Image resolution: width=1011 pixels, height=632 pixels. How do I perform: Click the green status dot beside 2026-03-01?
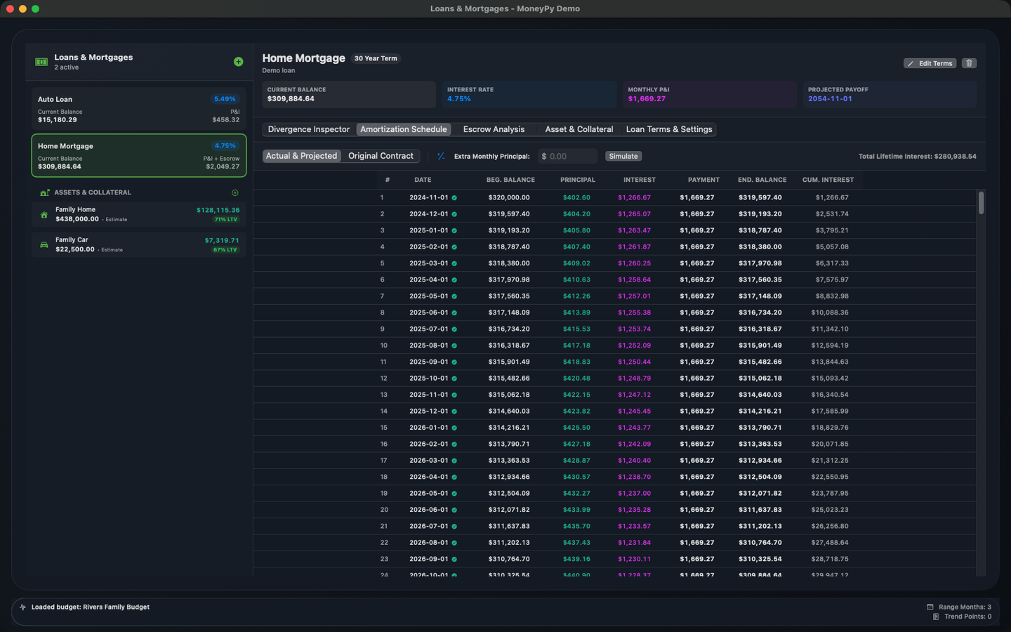[x=454, y=461]
